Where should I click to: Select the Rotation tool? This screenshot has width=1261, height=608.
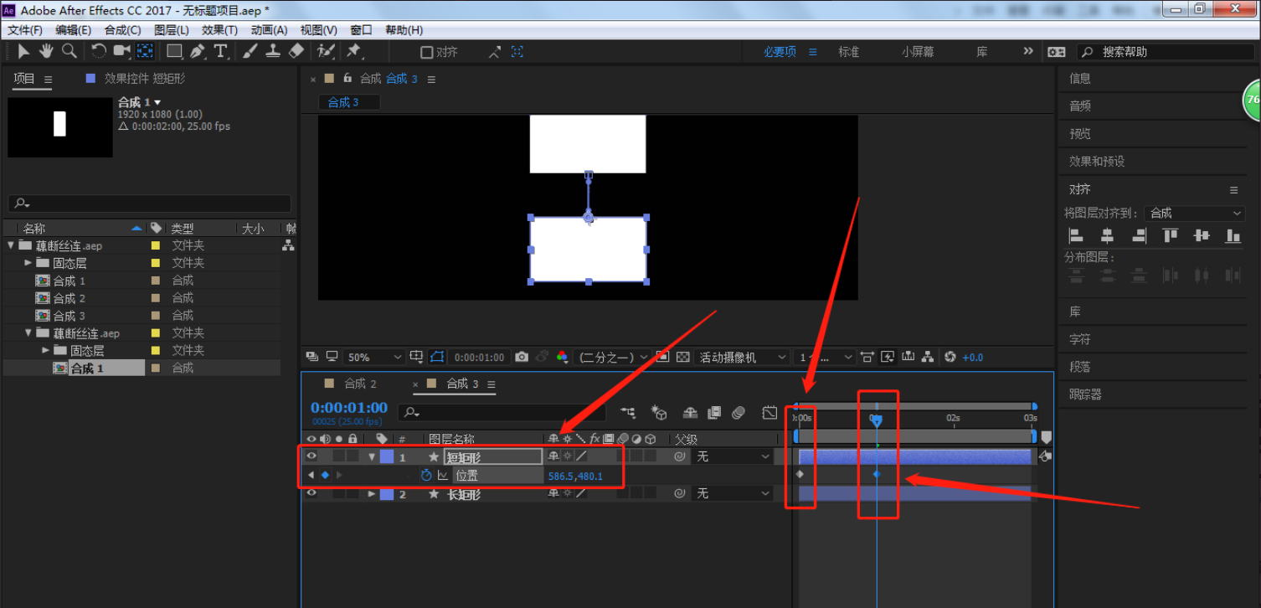click(99, 51)
